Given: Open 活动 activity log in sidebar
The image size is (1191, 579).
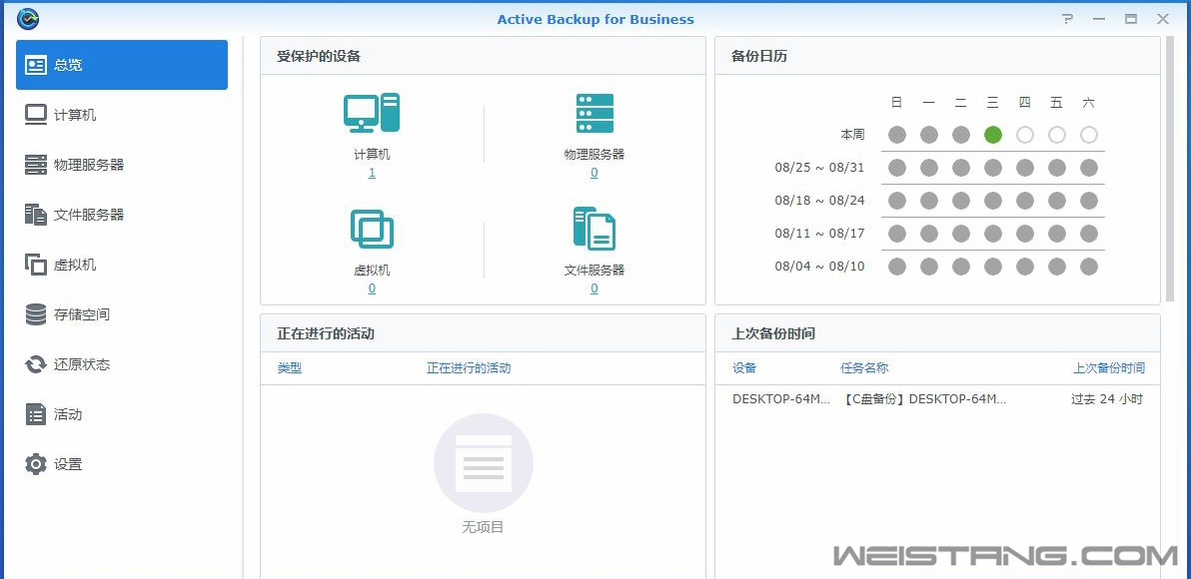Looking at the screenshot, I should click(x=68, y=414).
